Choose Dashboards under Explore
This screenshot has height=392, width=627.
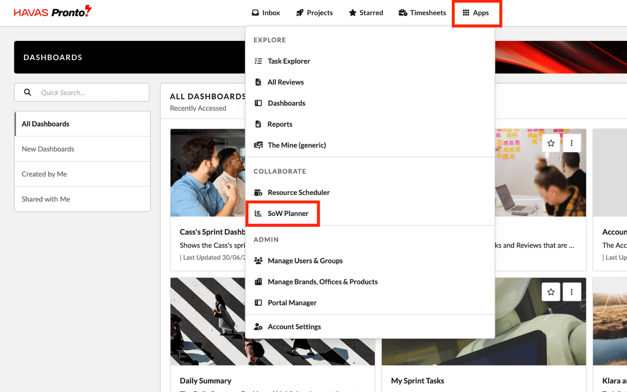(x=370, y=103)
